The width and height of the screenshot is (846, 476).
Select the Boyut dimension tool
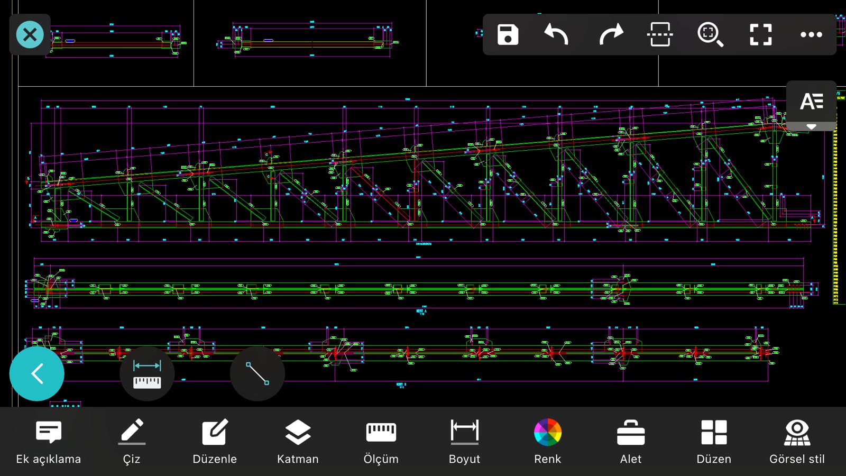coord(464,442)
